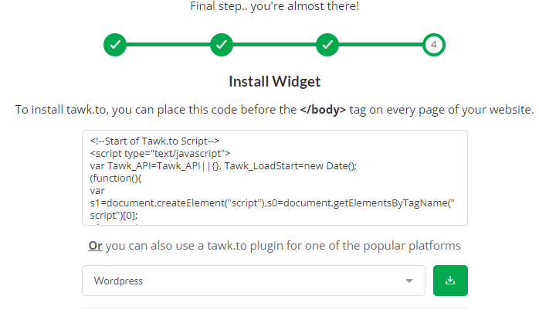The width and height of the screenshot is (539, 320).
Task: Click the third completed step checkmark
Action: (327, 45)
